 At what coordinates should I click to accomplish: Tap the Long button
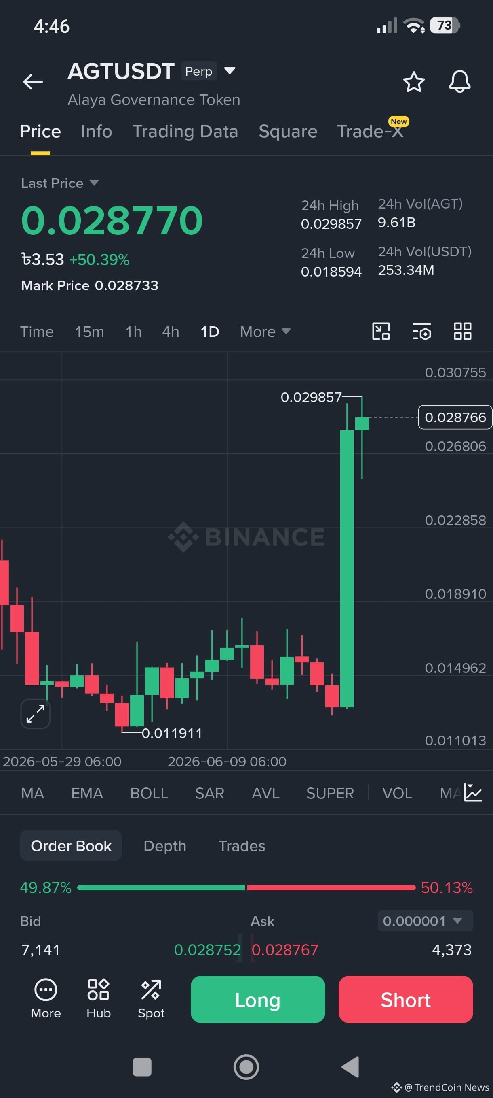[x=258, y=1000]
